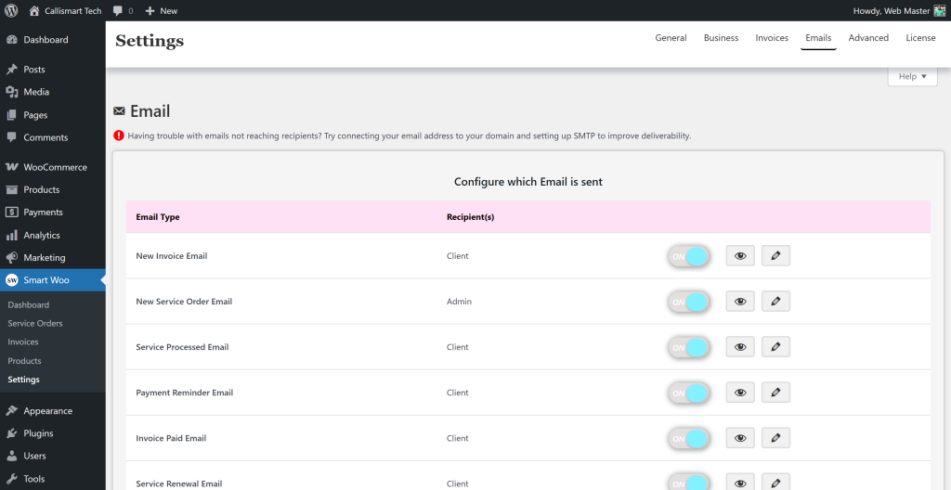Image resolution: width=951 pixels, height=490 pixels.
Task: Switch to the Business settings tab
Action: [721, 38]
